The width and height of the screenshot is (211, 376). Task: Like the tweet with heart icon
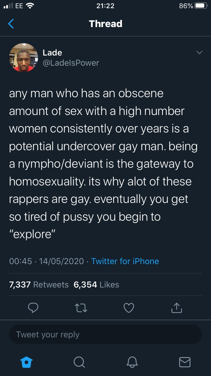(129, 308)
